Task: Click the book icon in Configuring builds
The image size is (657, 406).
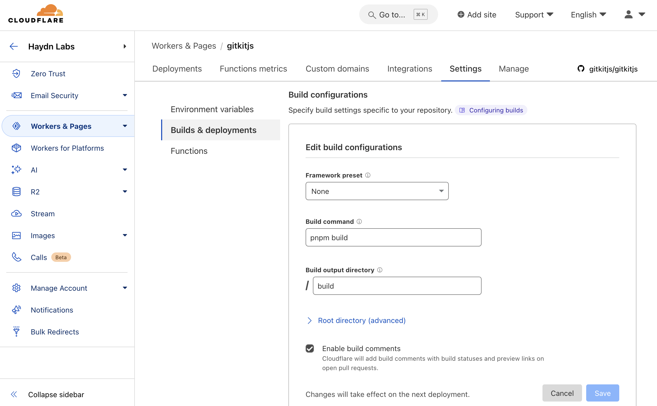Action: click(x=462, y=110)
